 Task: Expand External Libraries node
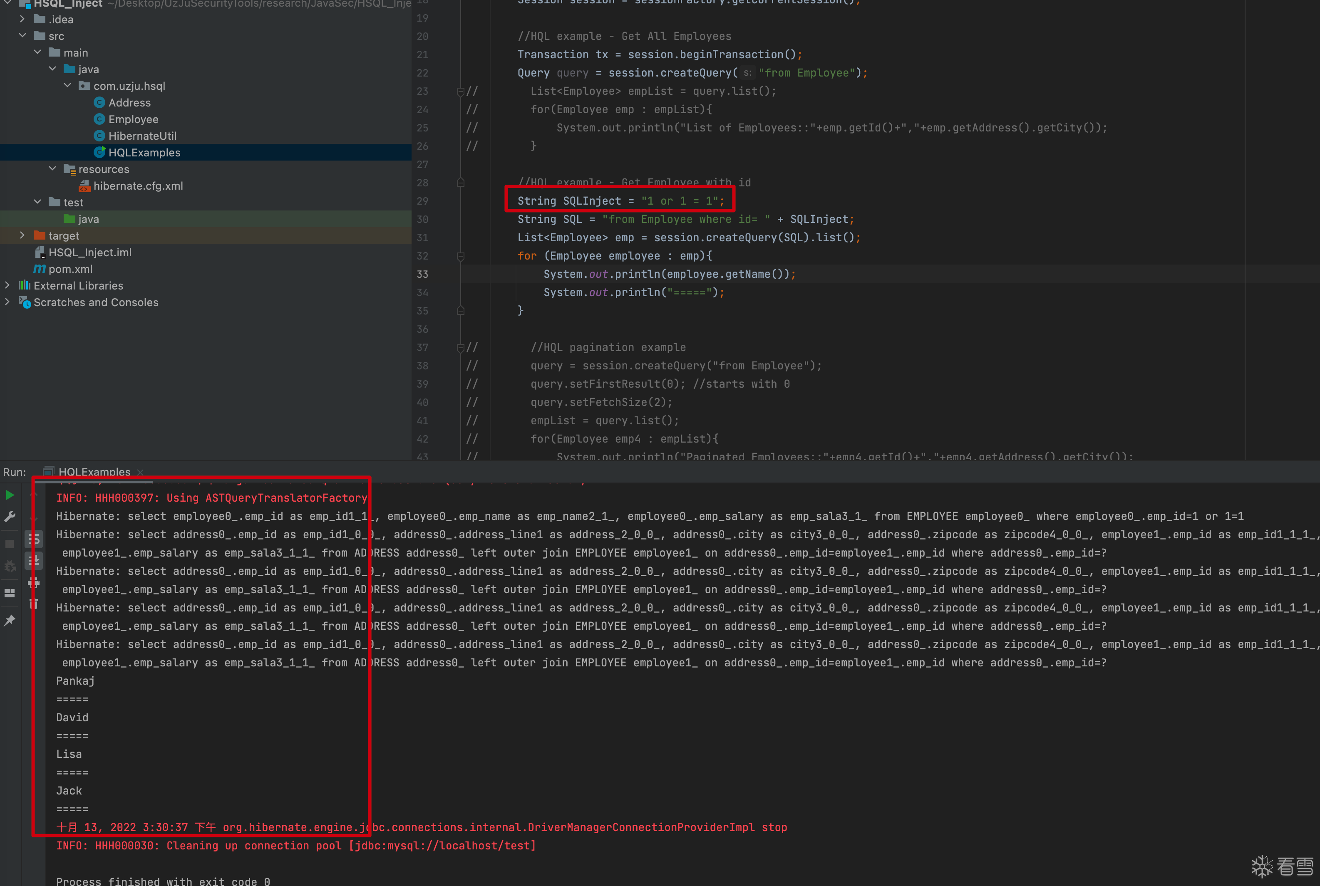[7, 285]
